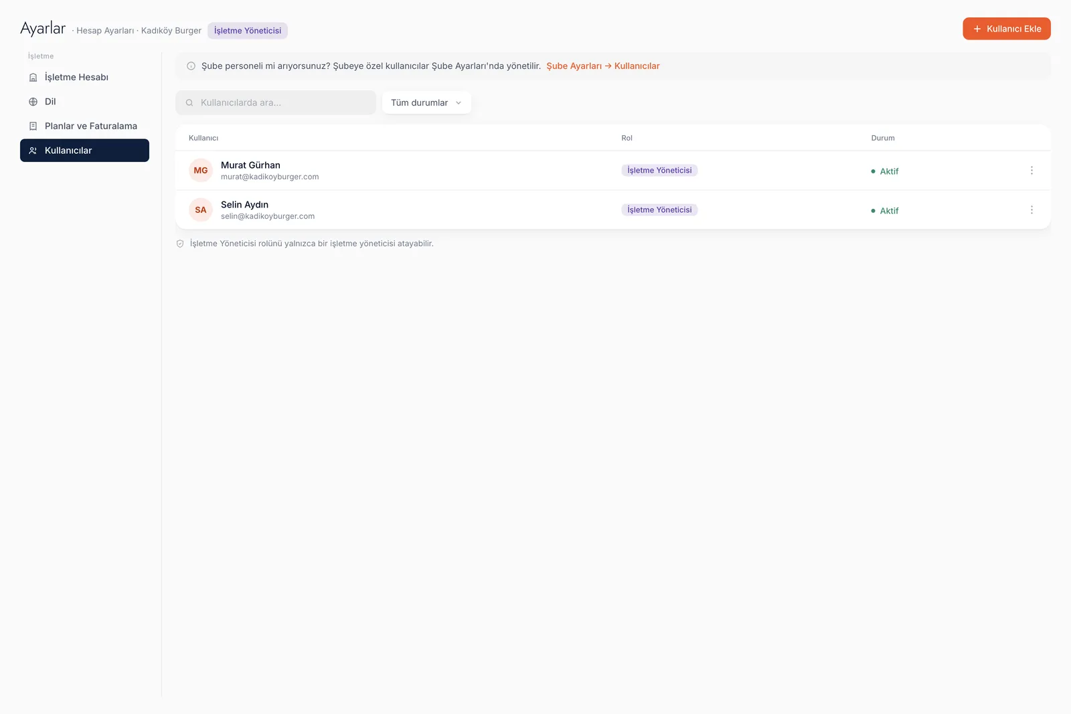This screenshot has height=714, width=1071.
Task: Click the chevron on Tüm durumlar
Action: pos(459,103)
